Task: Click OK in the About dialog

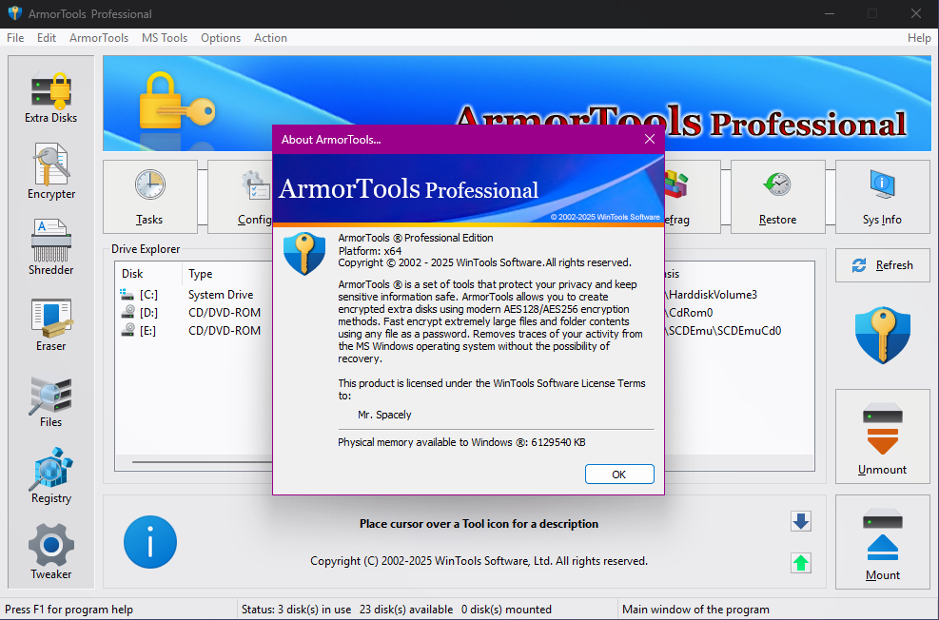Action: [x=619, y=474]
